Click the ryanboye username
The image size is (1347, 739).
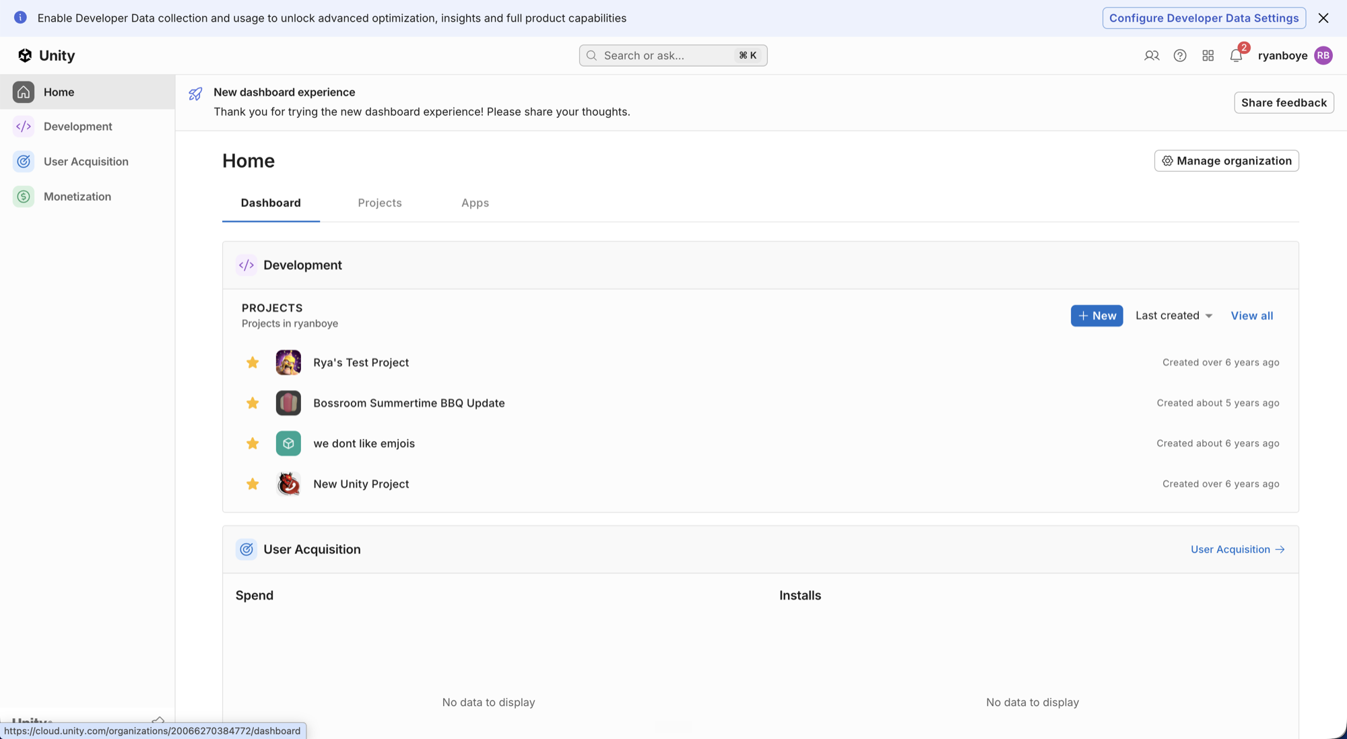pos(1282,55)
